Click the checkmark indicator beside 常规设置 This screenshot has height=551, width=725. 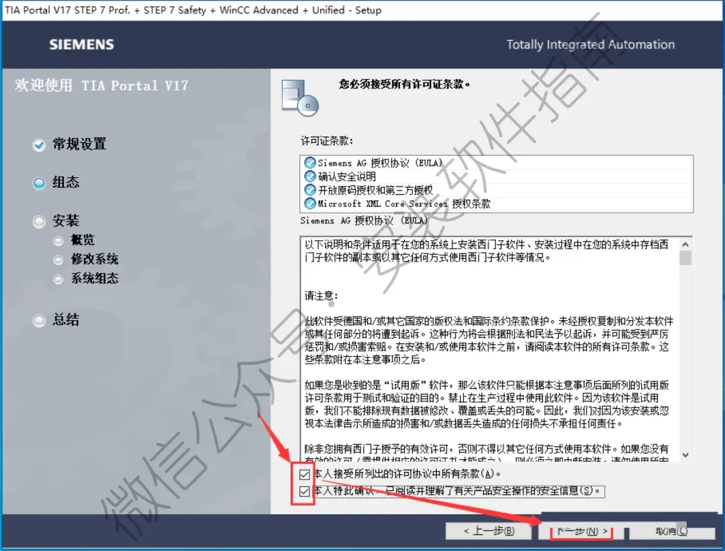point(40,145)
